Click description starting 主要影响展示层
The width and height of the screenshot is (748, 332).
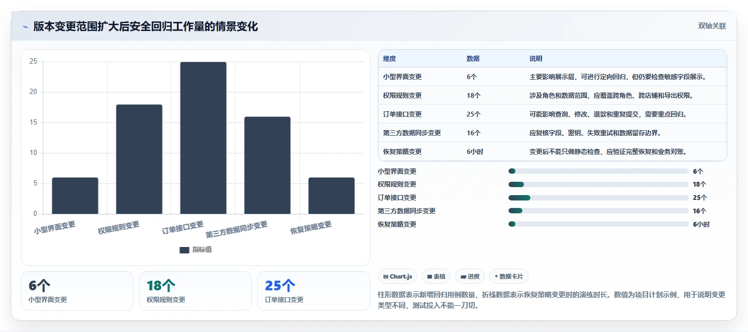618,77
